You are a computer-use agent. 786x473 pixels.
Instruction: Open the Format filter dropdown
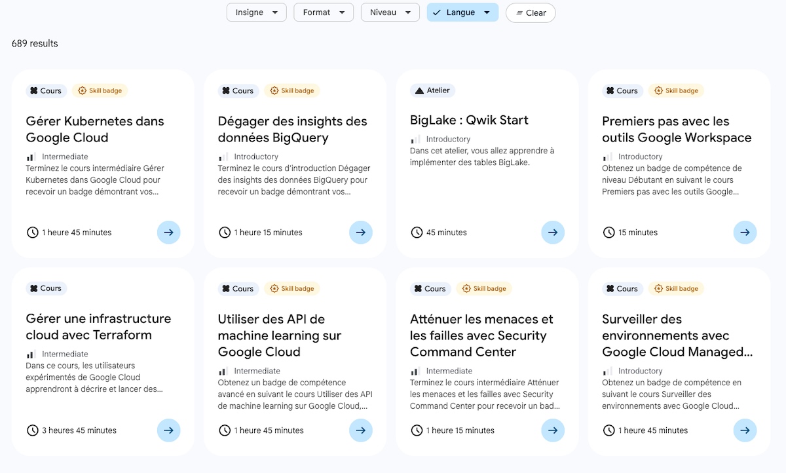tap(324, 12)
